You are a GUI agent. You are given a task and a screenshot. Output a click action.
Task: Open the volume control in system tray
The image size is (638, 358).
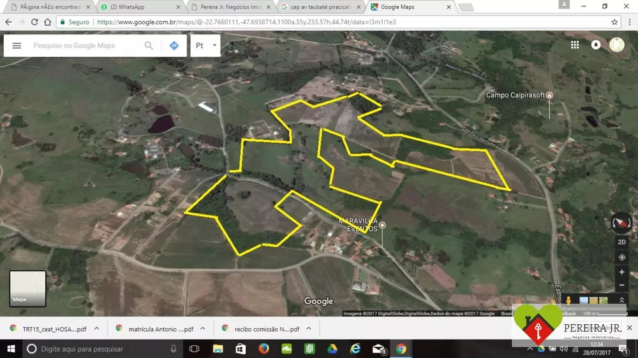pos(563,348)
